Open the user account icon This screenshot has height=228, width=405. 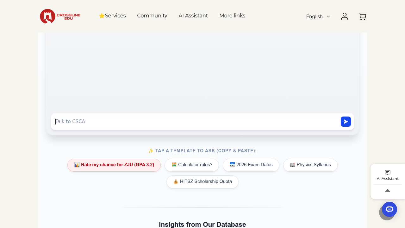click(x=344, y=16)
